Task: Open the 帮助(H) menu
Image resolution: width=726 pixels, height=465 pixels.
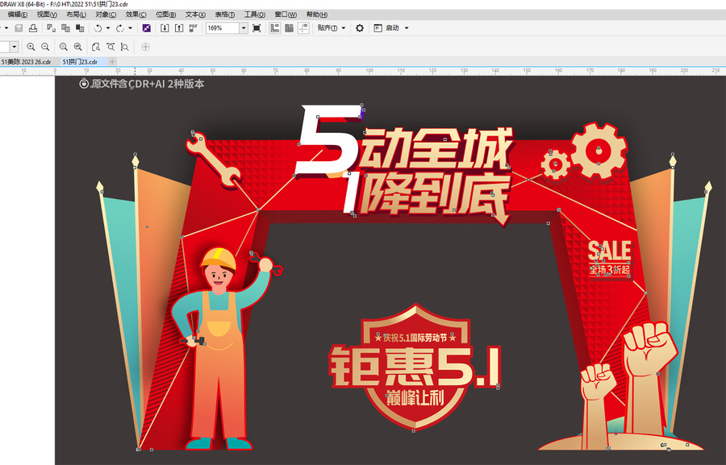Action: pos(317,15)
